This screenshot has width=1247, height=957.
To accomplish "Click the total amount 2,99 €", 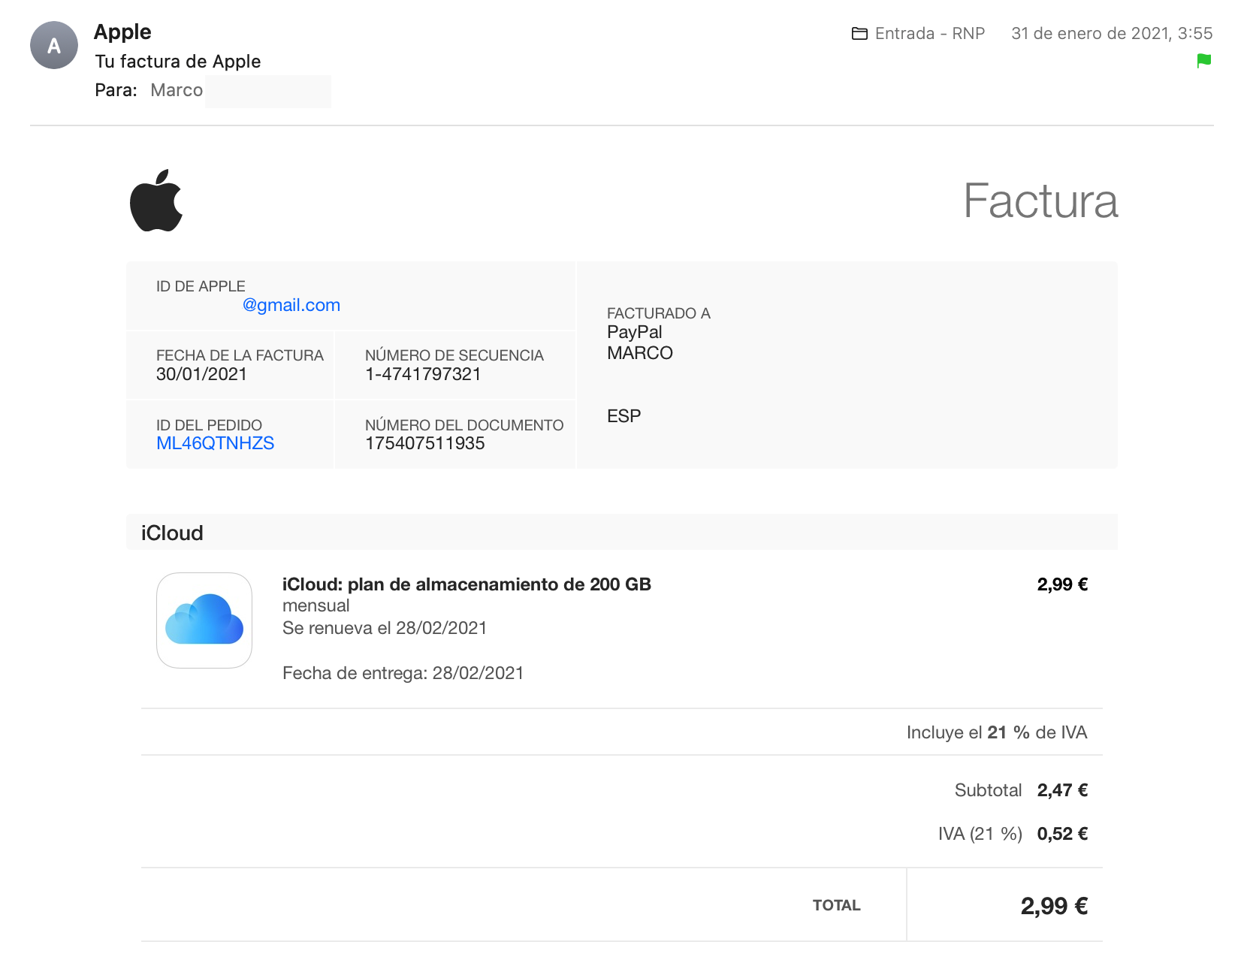I will tap(1053, 906).
